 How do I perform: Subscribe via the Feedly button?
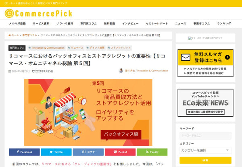pos(152,152)
